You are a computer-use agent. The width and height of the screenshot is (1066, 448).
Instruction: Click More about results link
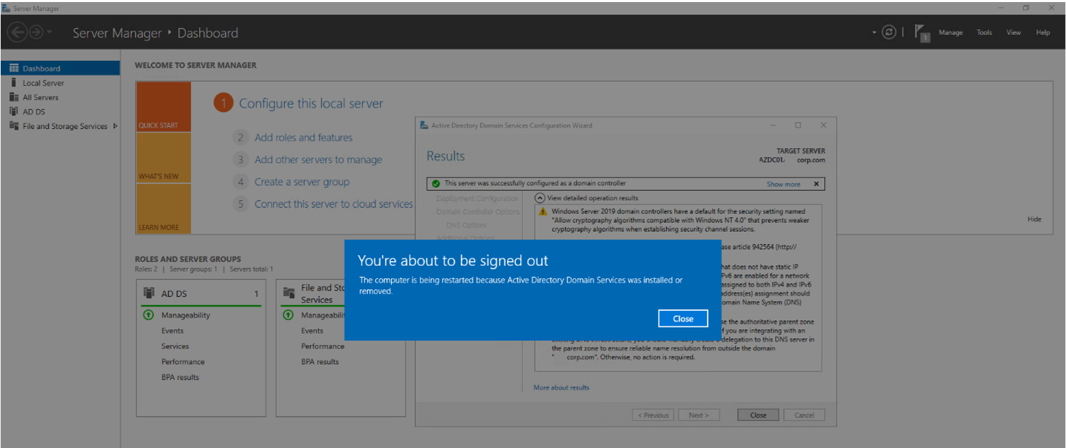coord(561,387)
